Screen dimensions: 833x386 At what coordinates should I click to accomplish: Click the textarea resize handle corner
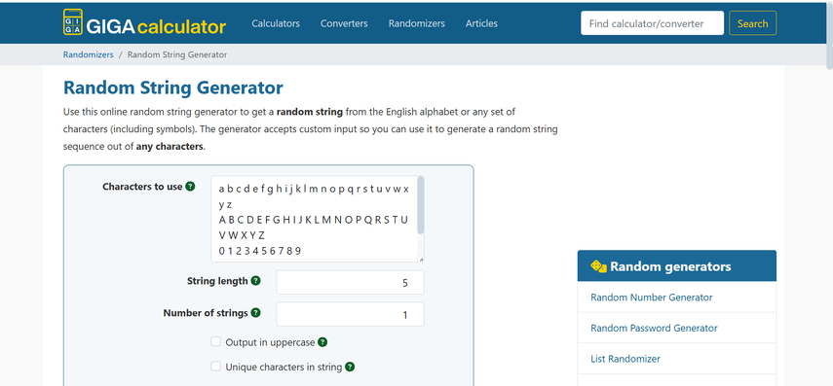[x=421, y=259]
